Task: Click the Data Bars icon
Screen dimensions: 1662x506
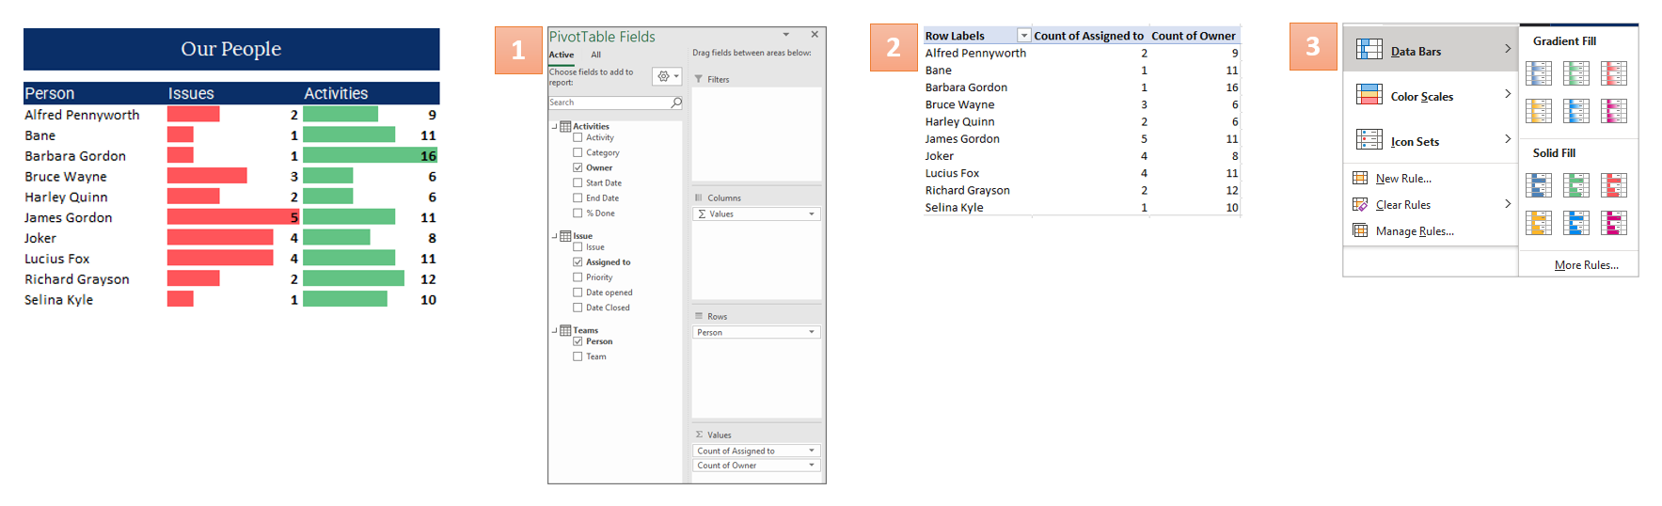Action: click(x=1369, y=50)
